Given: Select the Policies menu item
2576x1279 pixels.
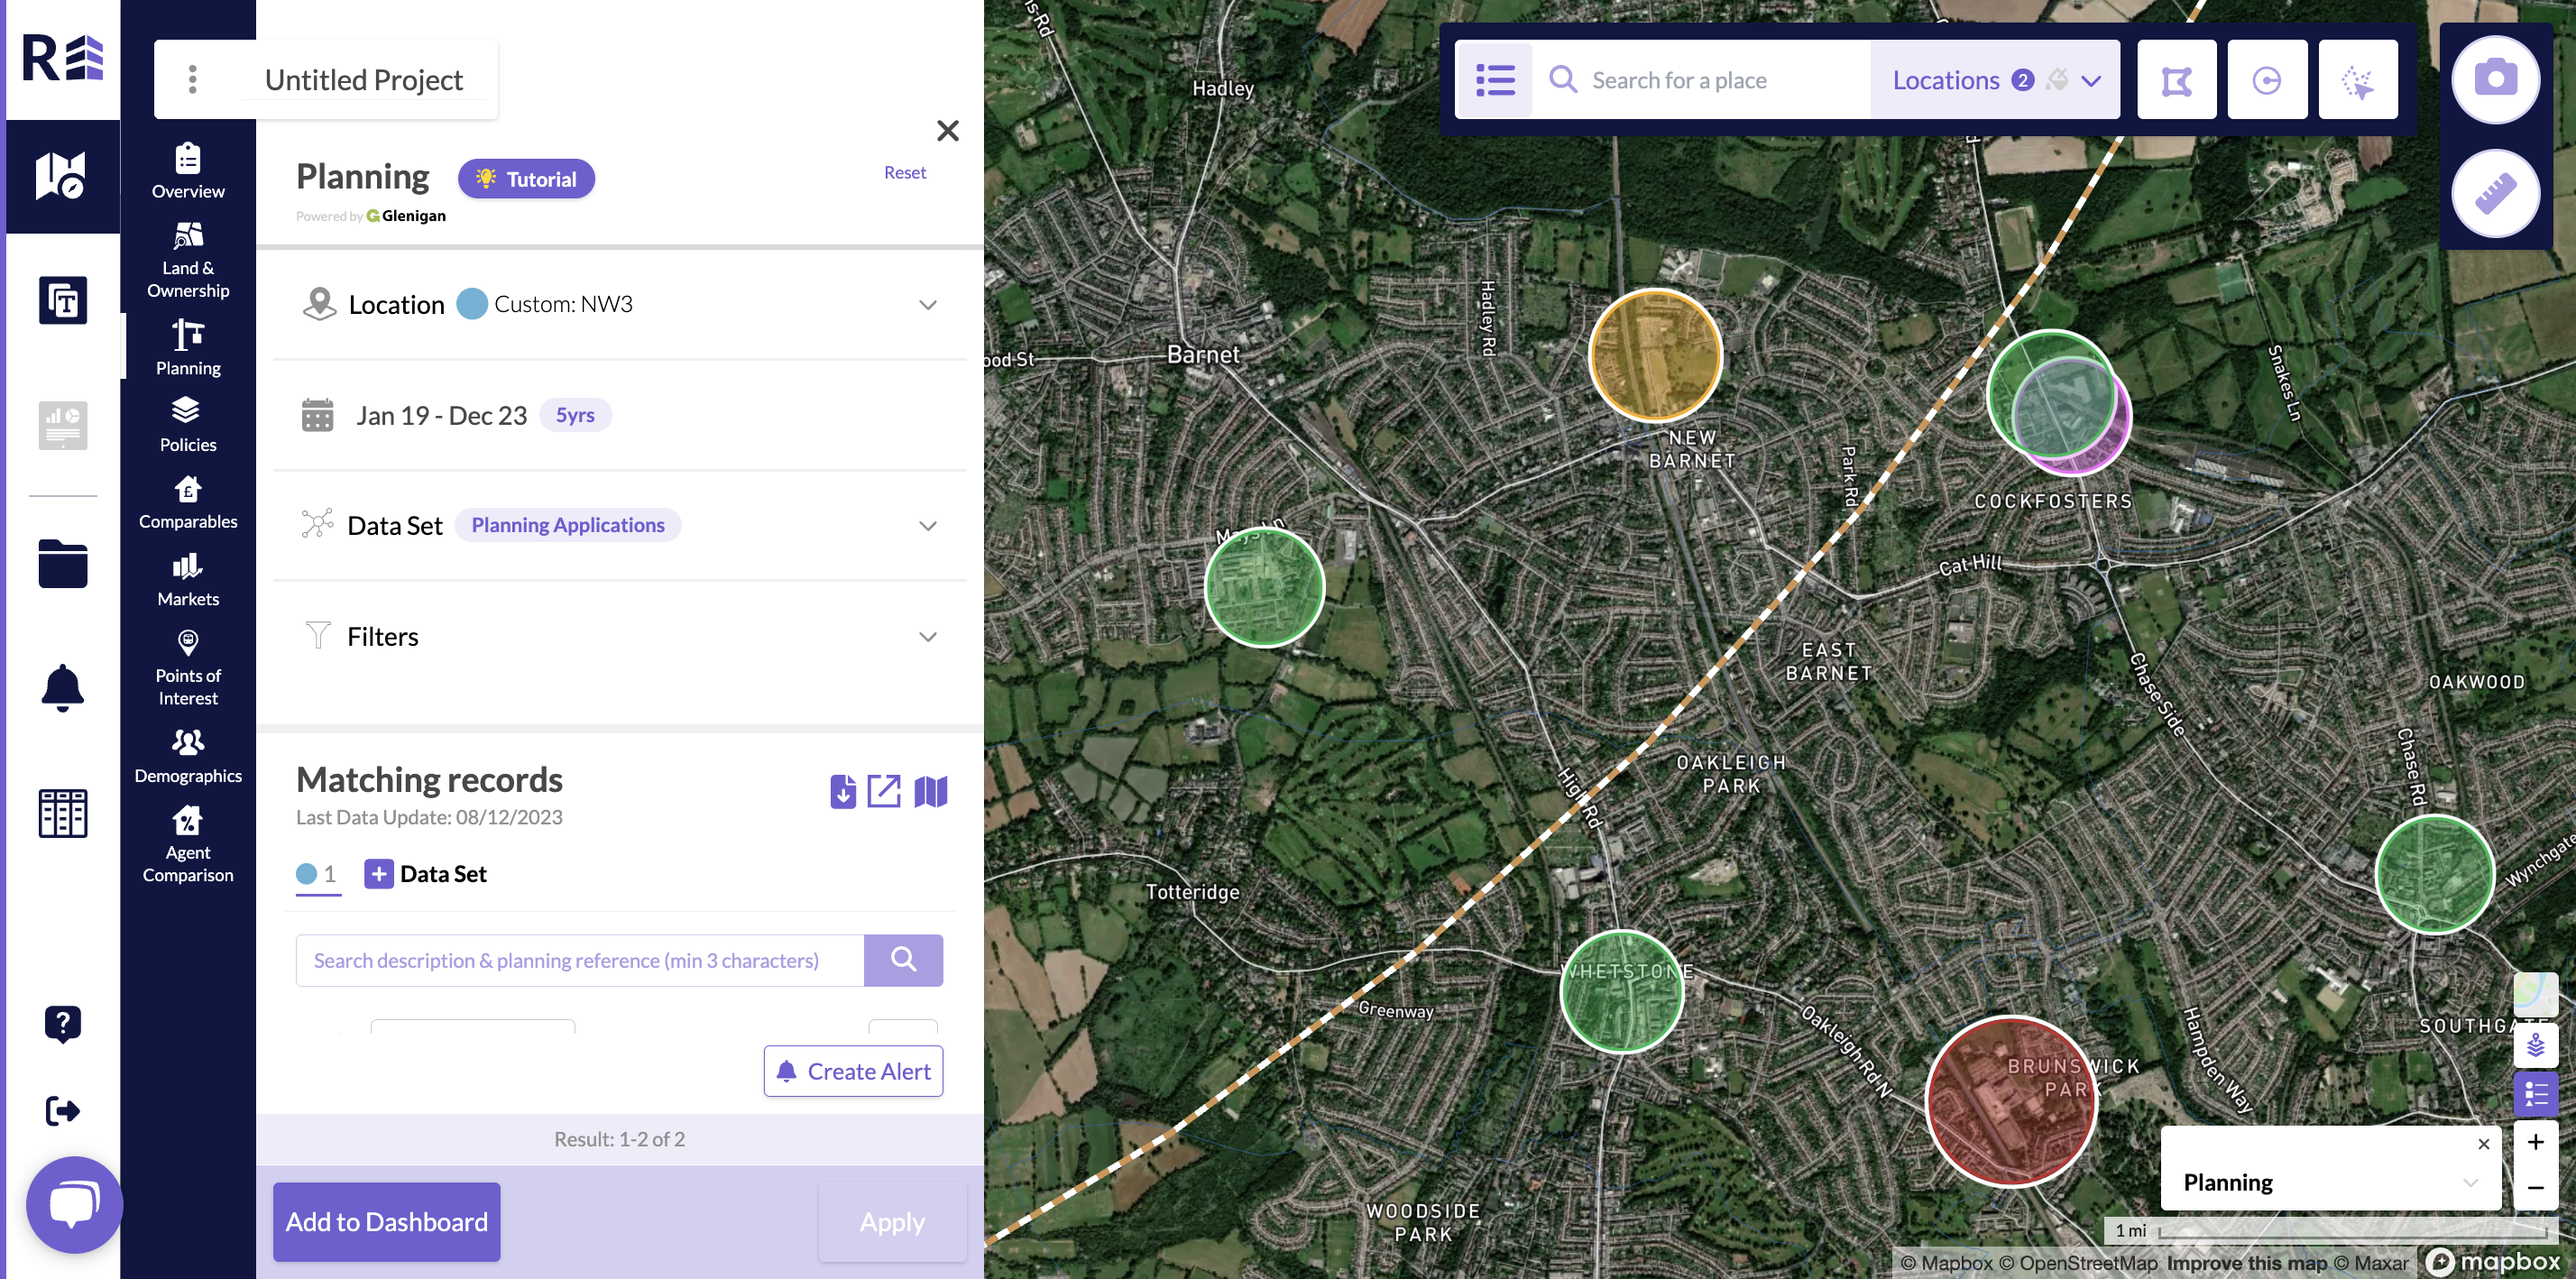Looking at the screenshot, I should (188, 425).
